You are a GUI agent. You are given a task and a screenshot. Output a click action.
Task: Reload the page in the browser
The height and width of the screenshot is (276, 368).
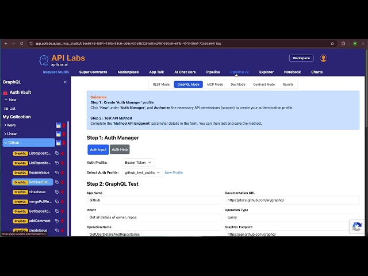(22, 44)
